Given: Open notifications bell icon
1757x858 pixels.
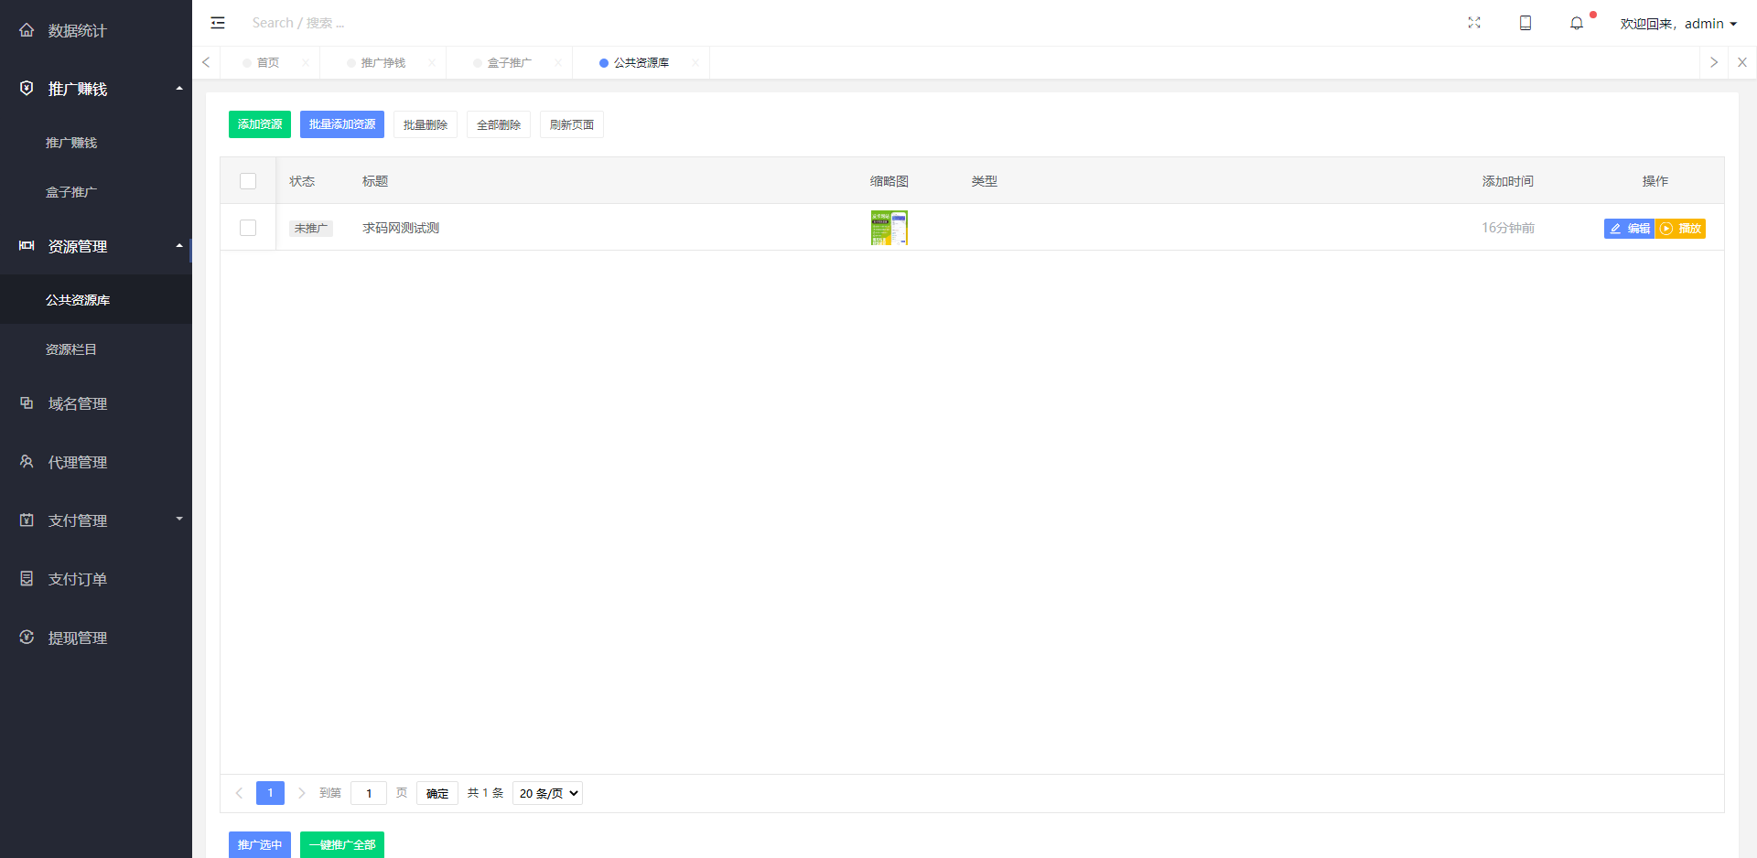Looking at the screenshot, I should click(x=1577, y=24).
